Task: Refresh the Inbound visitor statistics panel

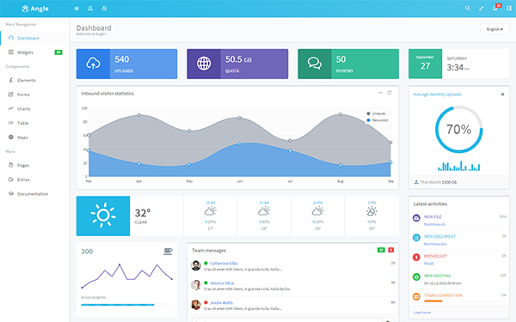Action: pos(390,93)
